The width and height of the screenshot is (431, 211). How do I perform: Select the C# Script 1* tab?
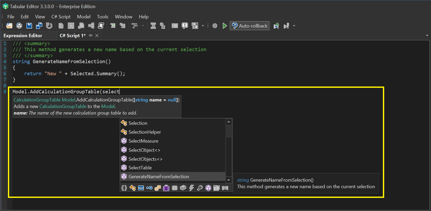click(x=73, y=36)
